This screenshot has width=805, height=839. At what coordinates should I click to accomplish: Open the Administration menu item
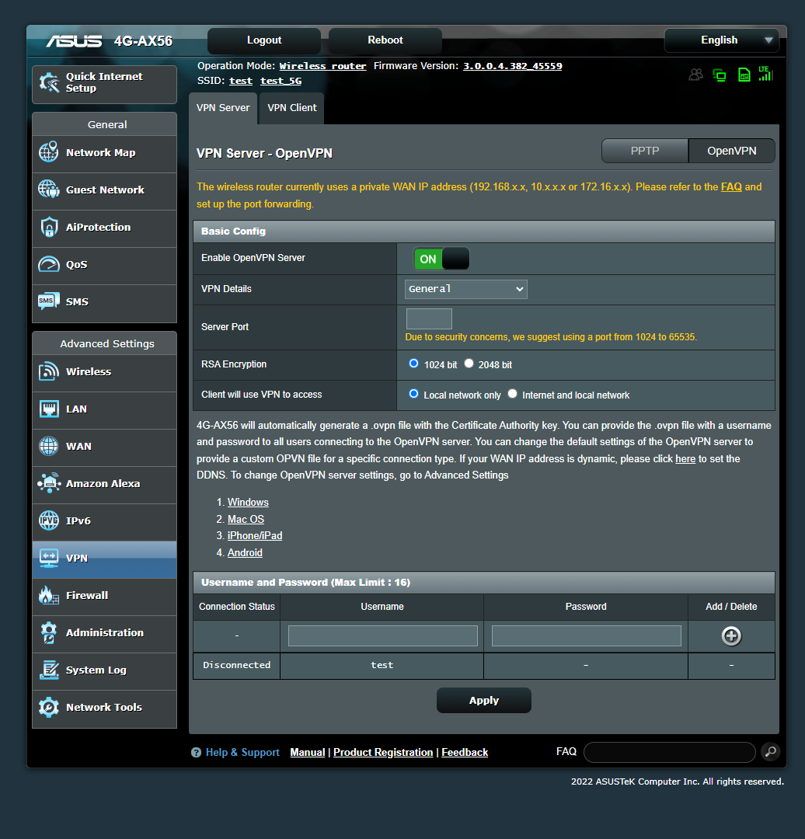104,633
